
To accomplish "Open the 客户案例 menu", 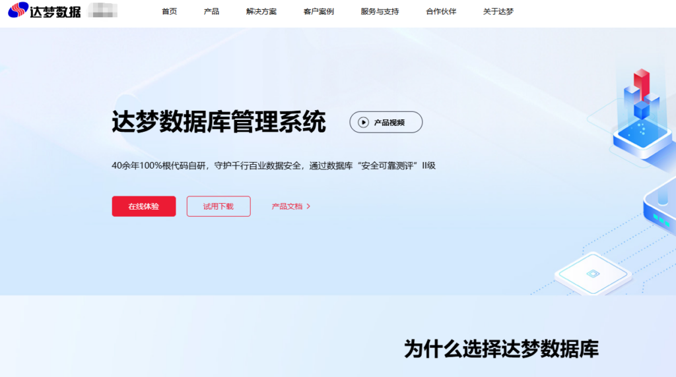I will pyautogui.click(x=319, y=12).
